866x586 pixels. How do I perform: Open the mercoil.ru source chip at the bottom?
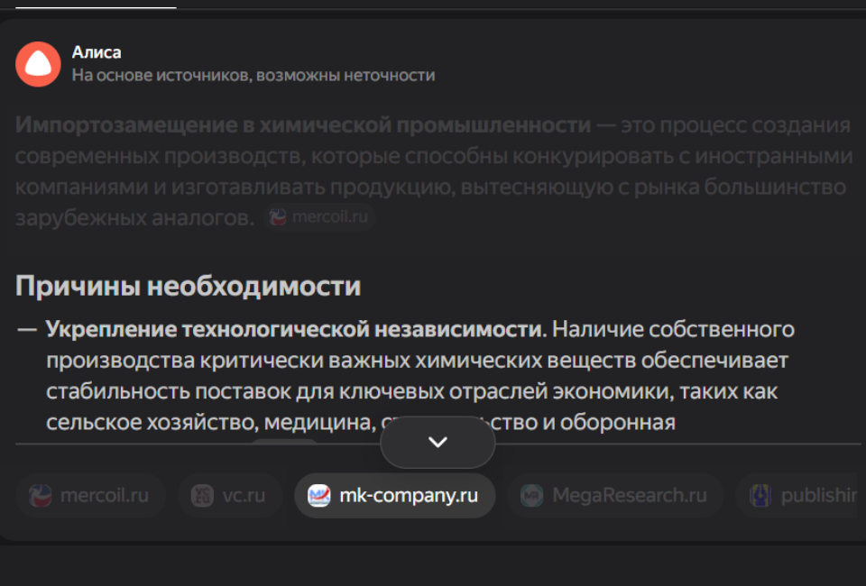pyautogui.click(x=90, y=496)
